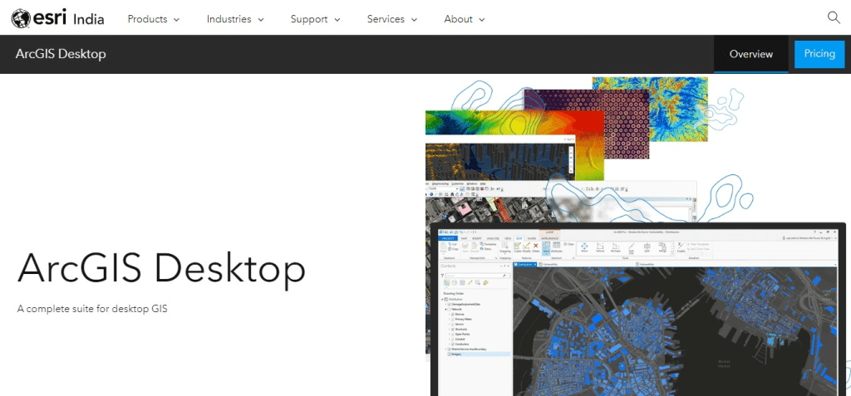Choose the Vertices tool in Tools gallery
This screenshot has width=851, height=396.
pos(600,247)
